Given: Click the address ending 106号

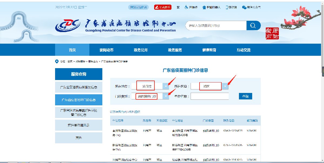Looking at the screenshot, I should pos(185,147).
